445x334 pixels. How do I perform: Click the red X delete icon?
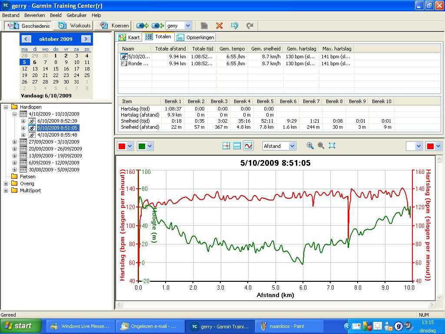coord(219,26)
